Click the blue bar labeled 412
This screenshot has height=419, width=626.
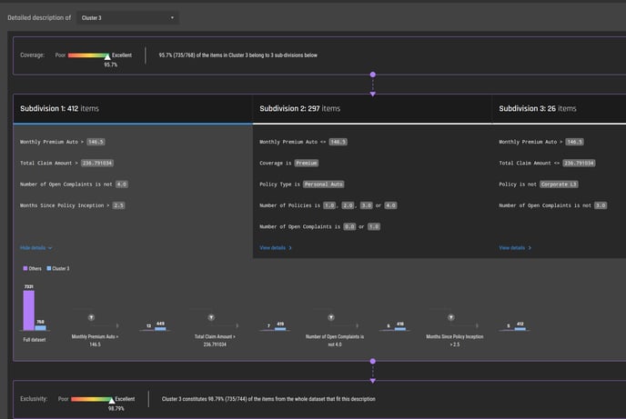(520, 329)
